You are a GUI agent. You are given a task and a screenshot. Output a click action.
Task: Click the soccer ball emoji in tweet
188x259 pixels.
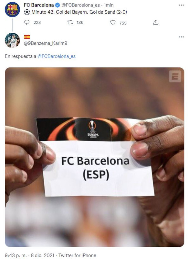pyautogui.click(x=27, y=12)
